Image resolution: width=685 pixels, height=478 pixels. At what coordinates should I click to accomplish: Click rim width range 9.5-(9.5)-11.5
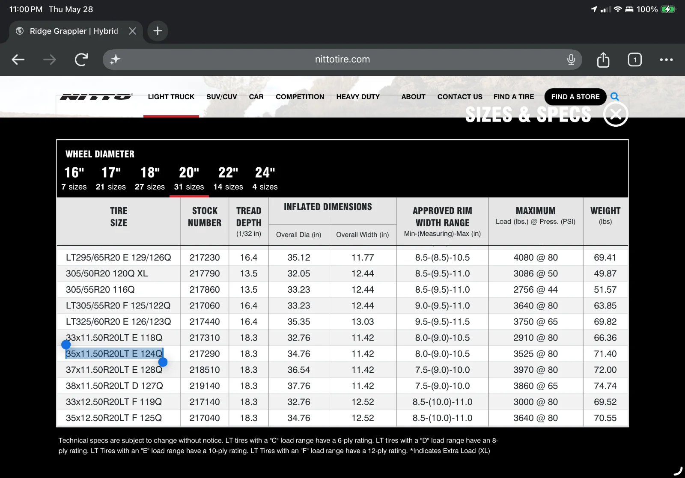[x=442, y=322]
